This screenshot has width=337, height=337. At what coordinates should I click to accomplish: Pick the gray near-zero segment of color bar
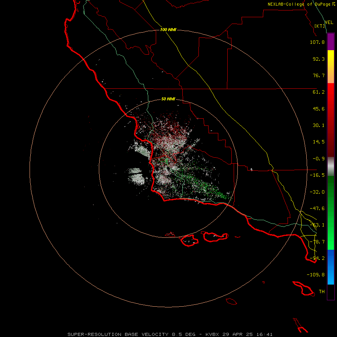click(x=331, y=166)
